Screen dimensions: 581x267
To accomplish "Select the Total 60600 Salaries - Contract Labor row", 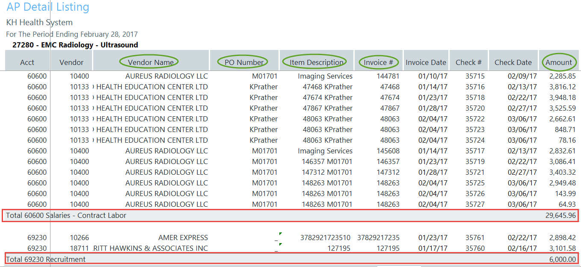I will (x=66, y=215).
